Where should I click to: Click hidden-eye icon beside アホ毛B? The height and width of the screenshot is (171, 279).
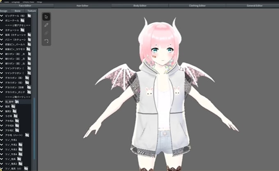tap(17, 126)
